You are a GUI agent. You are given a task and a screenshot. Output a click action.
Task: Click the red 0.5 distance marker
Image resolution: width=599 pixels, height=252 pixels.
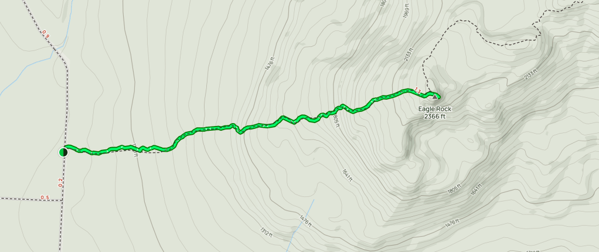pos(45,197)
